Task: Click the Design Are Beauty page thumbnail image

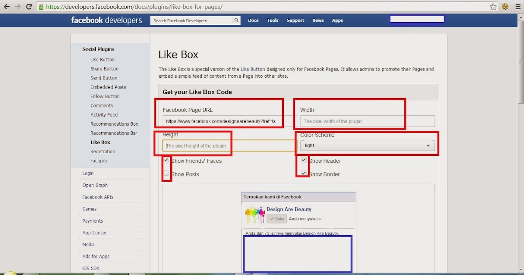Action: [254, 214]
